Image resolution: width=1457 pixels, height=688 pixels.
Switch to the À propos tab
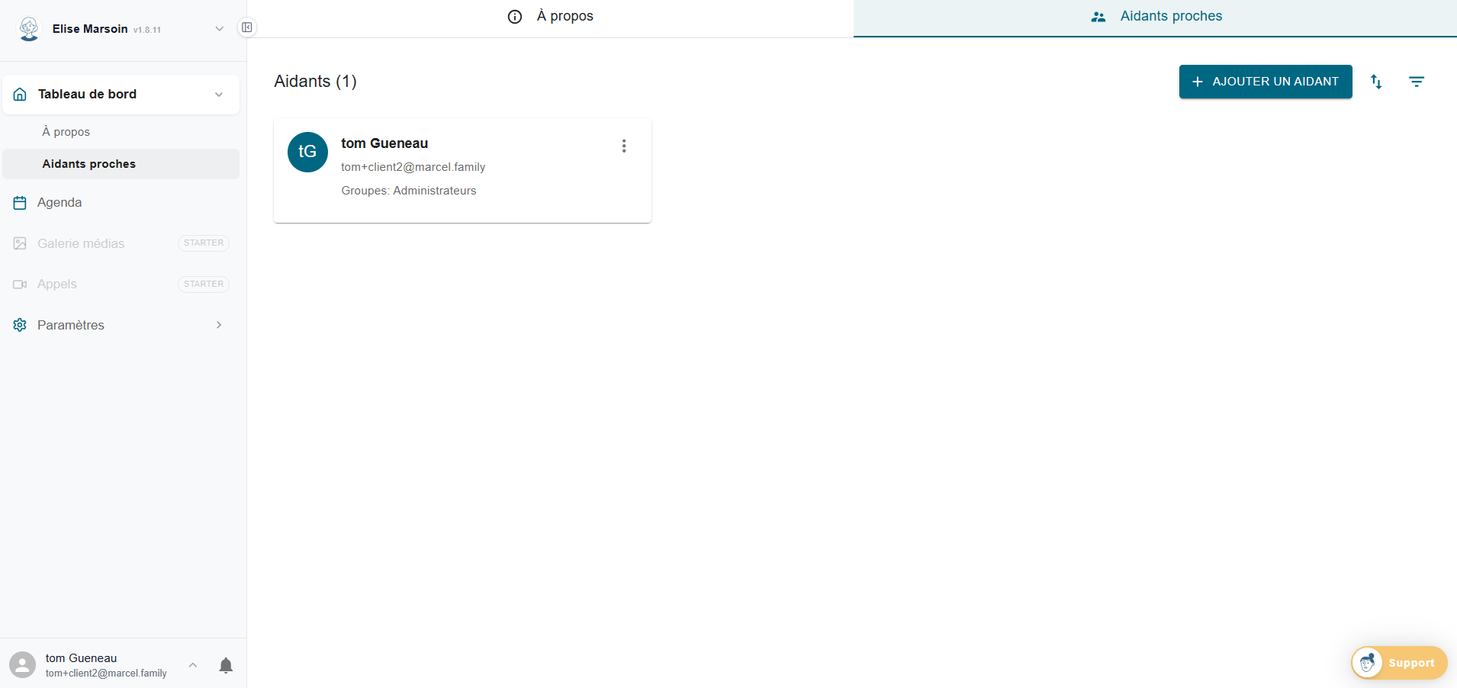pyautogui.click(x=550, y=17)
